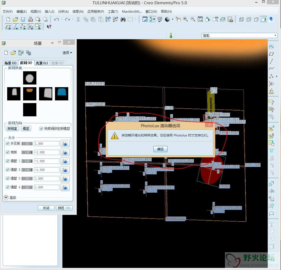Switch to 场景(S) tab
Screen dimensions: 281x270
coord(11,63)
